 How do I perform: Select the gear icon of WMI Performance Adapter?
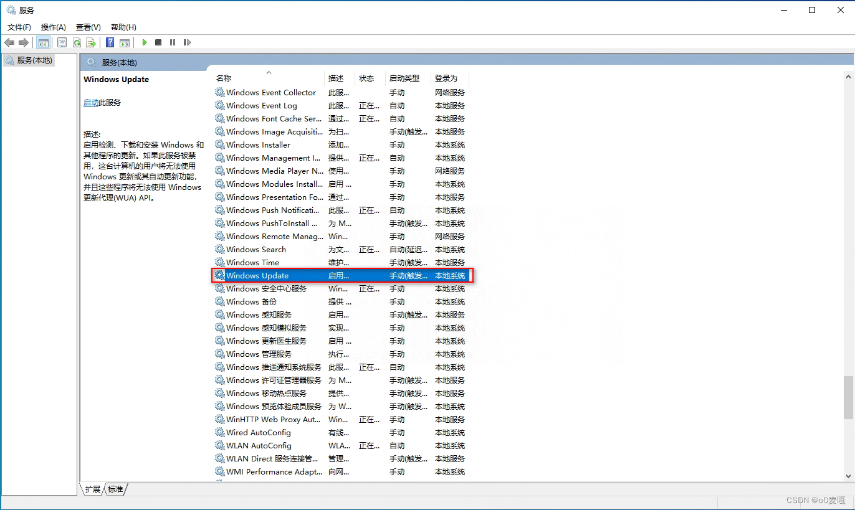(x=220, y=471)
